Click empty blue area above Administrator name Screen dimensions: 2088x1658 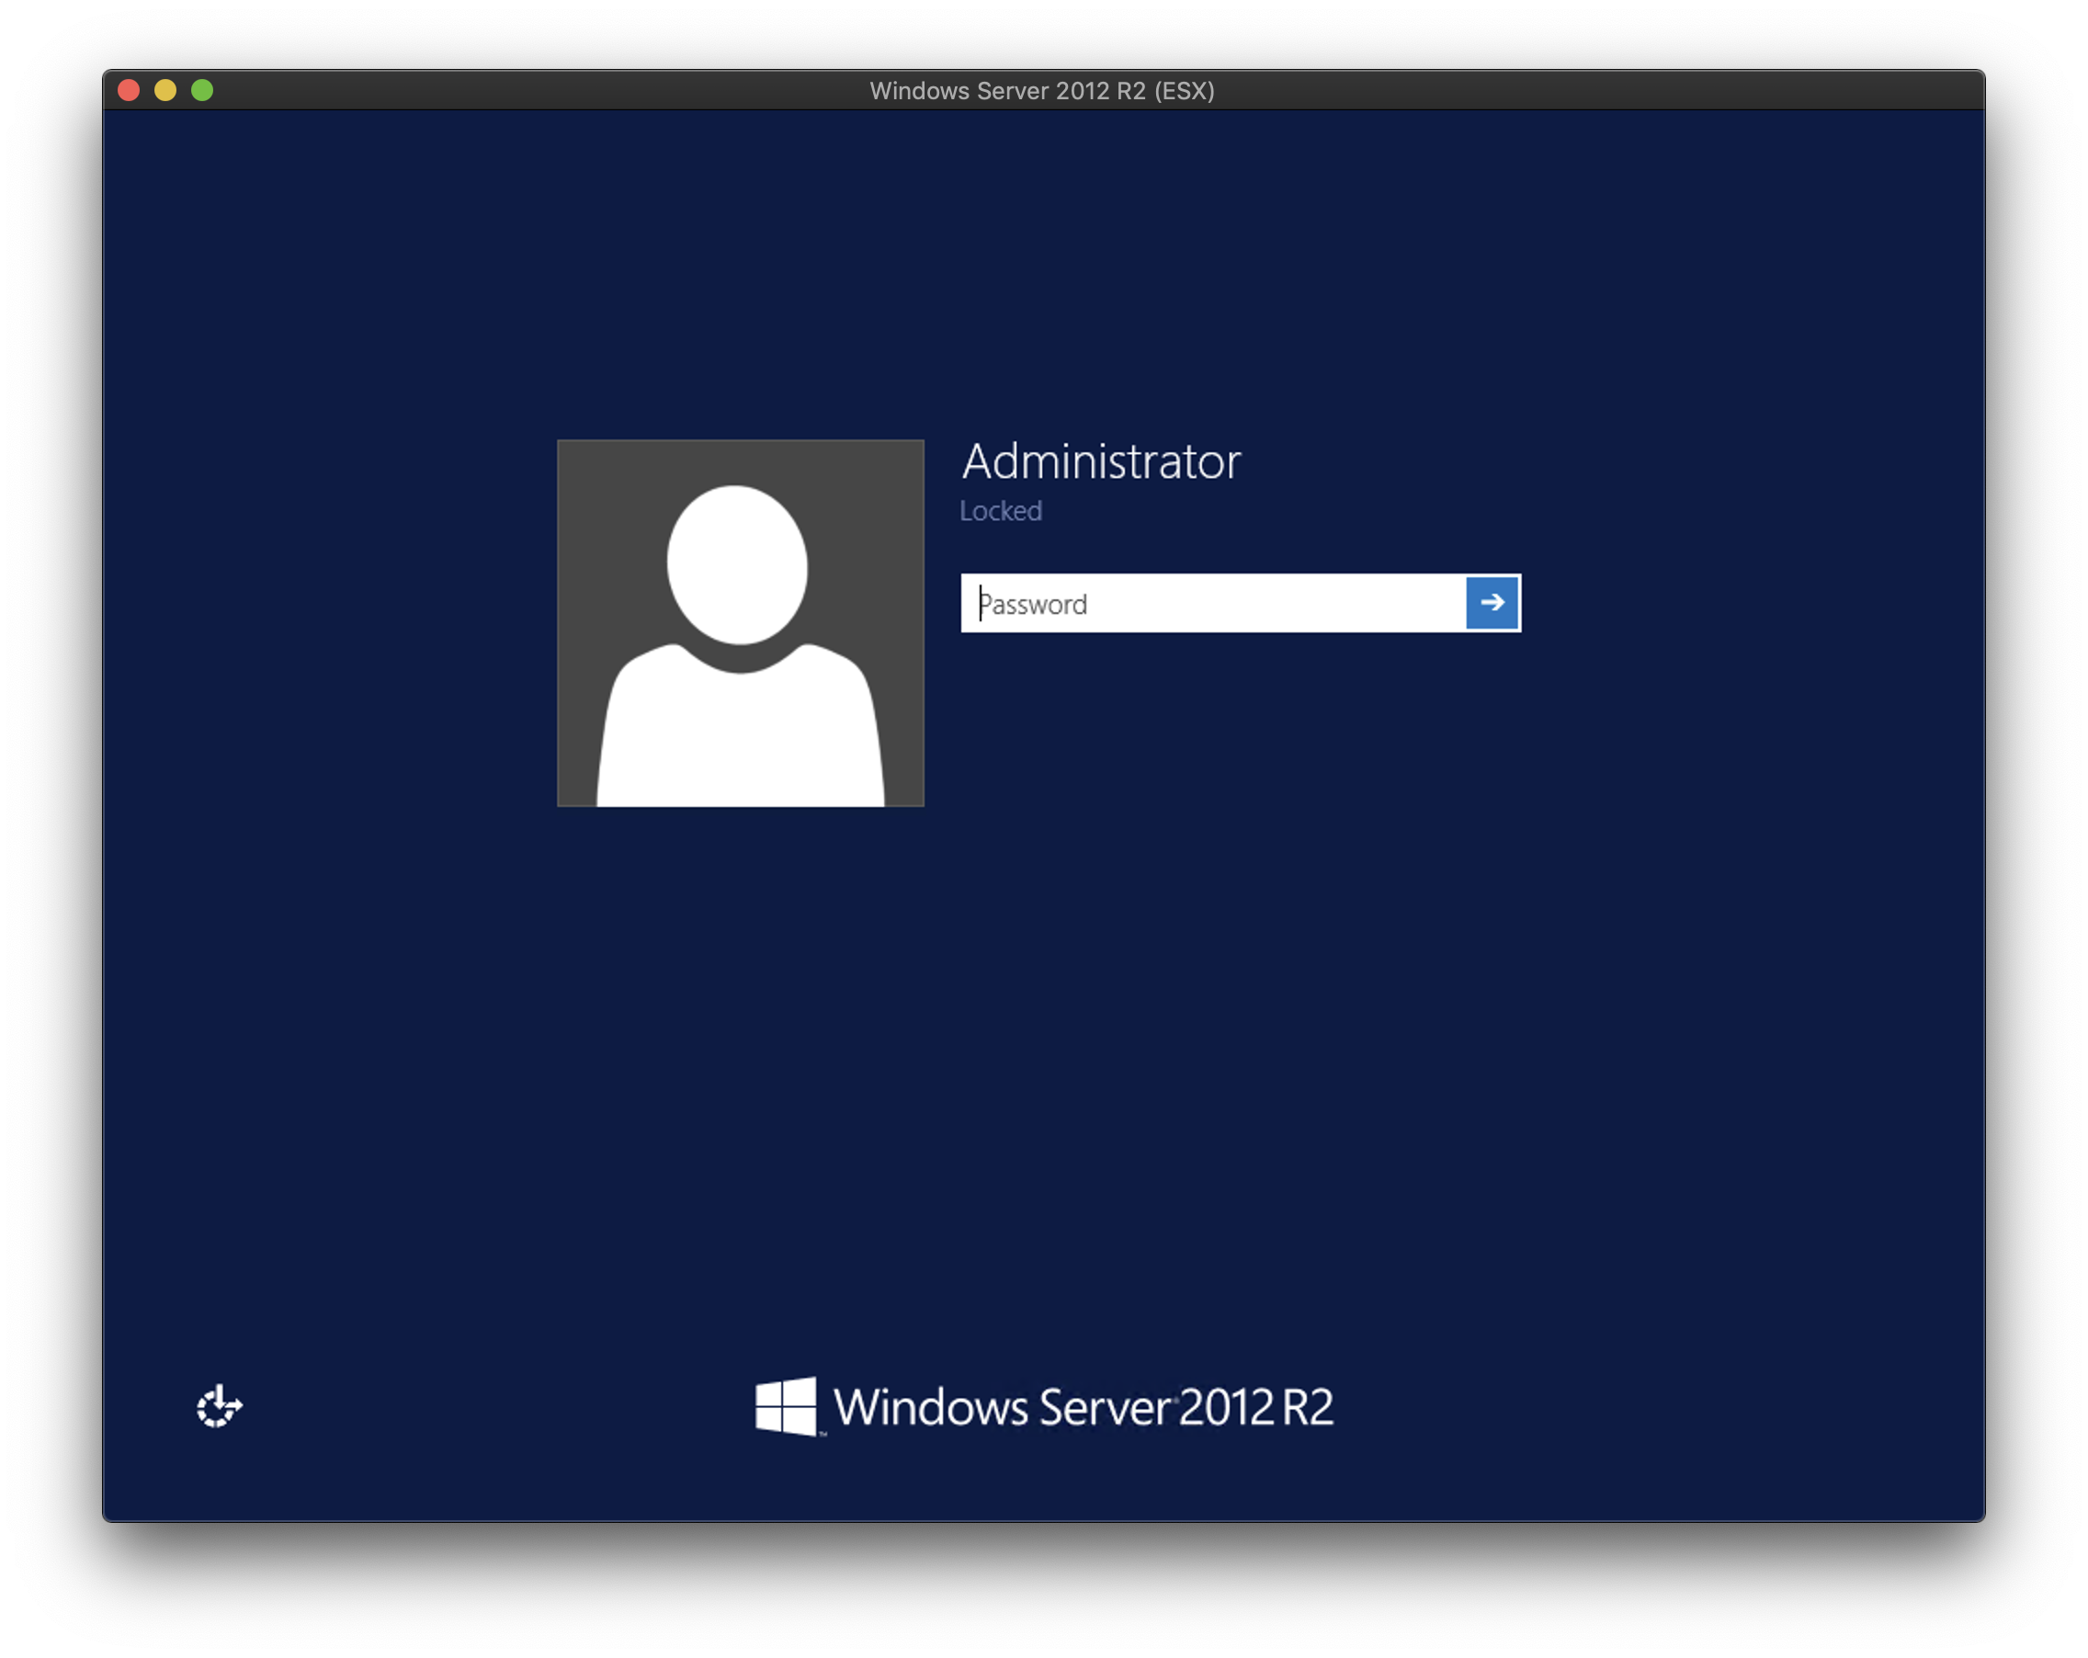tap(1100, 290)
